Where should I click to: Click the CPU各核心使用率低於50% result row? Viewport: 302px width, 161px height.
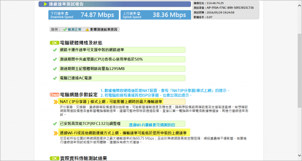point(122,59)
